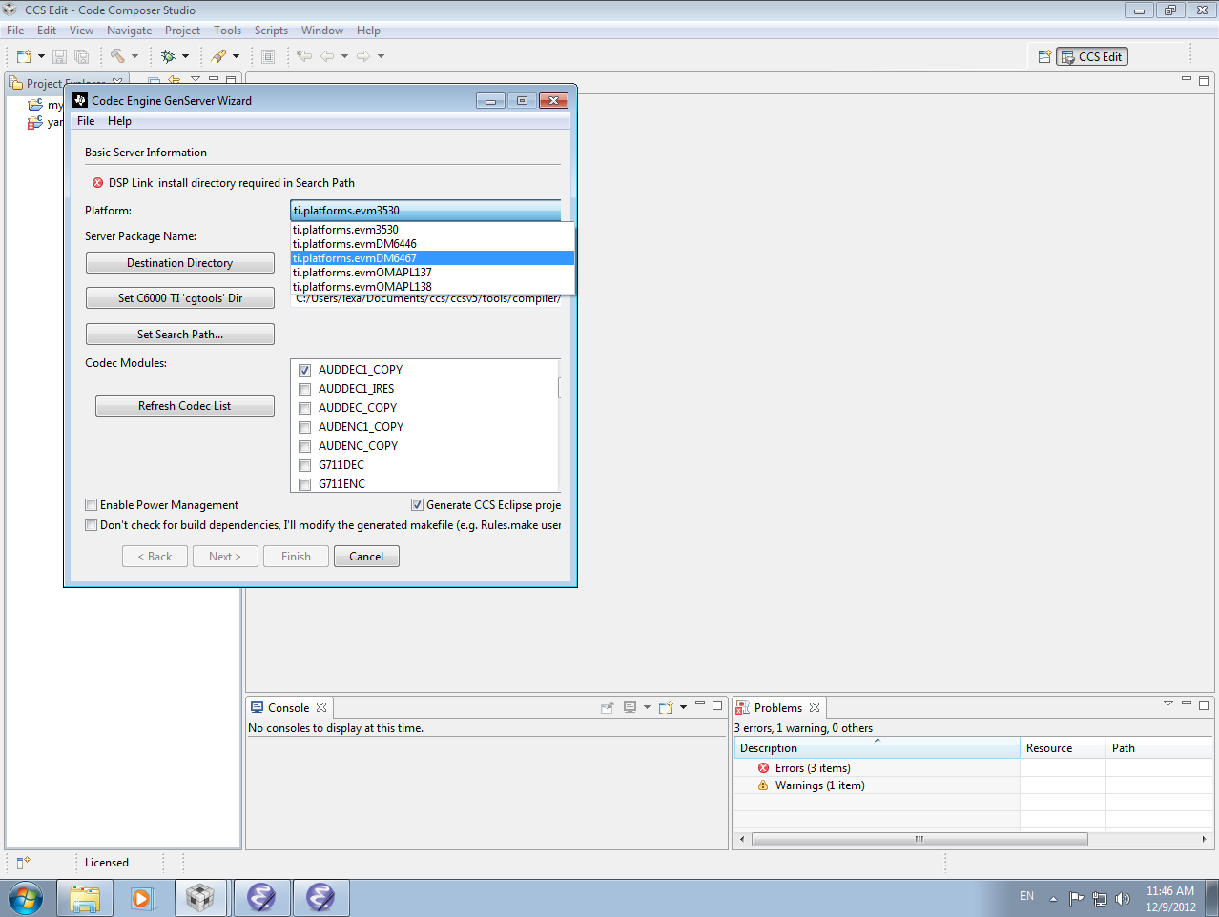Screen dimensions: 1219x917
Task: Maximize the Console view
Action: pyautogui.click(x=717, y=705)
